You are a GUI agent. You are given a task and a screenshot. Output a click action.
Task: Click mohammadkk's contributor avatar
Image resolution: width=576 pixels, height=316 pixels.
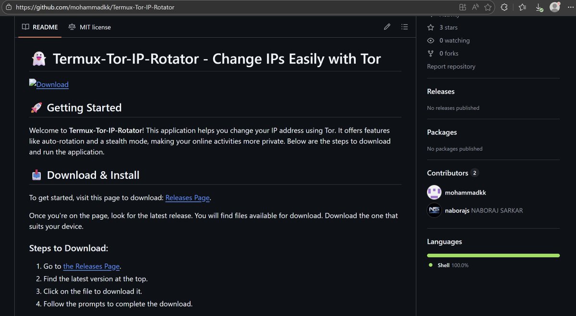(x=434, y=192)
